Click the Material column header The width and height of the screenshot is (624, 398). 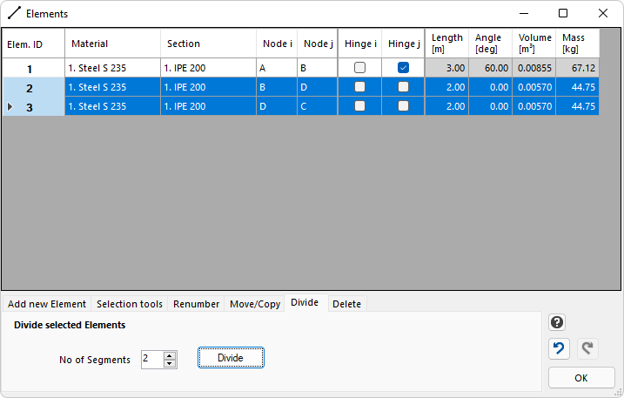112,44
